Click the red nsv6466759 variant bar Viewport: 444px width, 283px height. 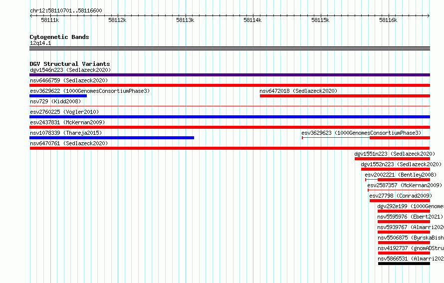229,85
